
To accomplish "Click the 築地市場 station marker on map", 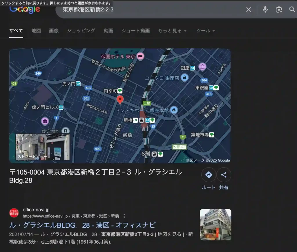I will pyautogui.click(x=211, y=135).
